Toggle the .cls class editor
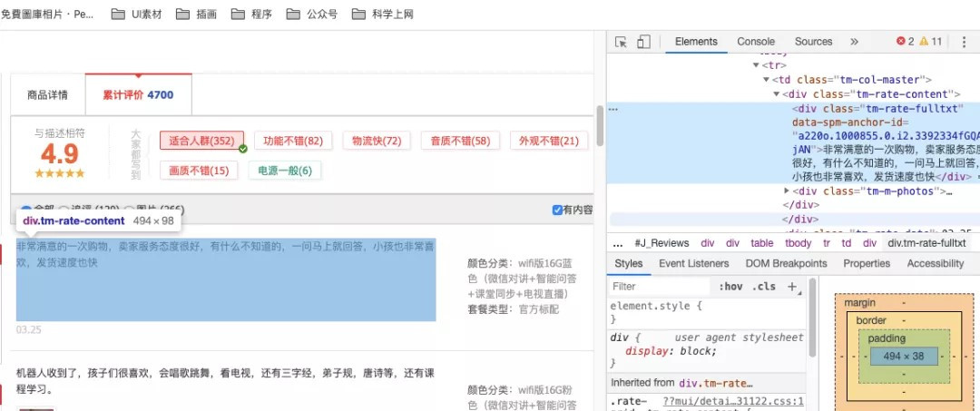980x411 pixels. pos(764,287)
